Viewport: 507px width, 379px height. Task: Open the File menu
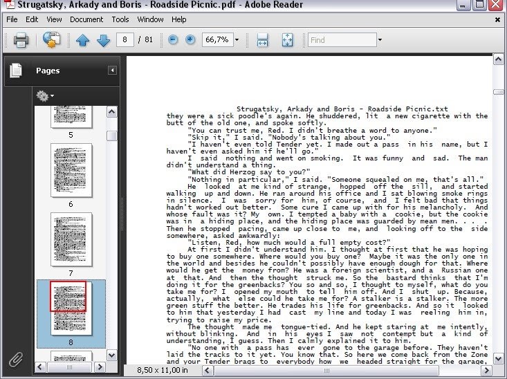click(12, 19)
